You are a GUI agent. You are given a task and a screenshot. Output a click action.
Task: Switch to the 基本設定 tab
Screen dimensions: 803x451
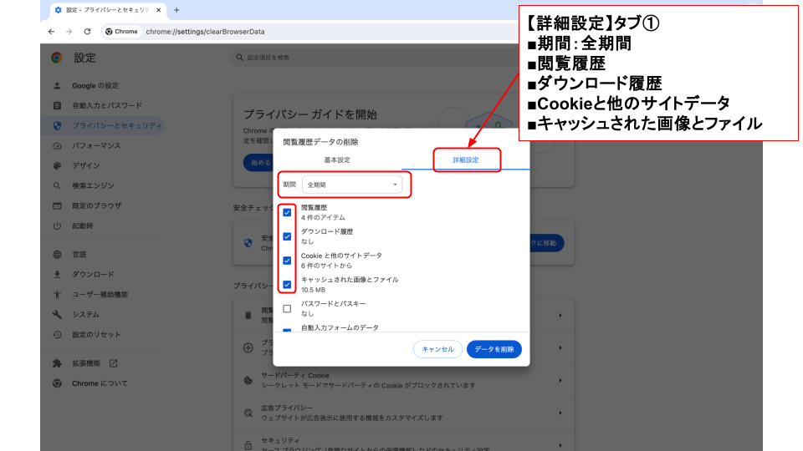tap(337, 160)
